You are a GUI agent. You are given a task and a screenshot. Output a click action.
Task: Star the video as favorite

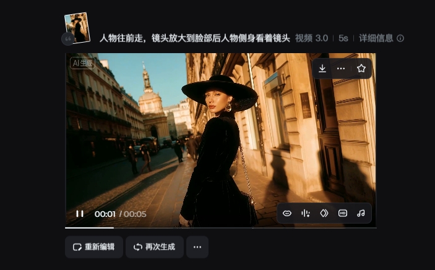(x=361, y=69)
